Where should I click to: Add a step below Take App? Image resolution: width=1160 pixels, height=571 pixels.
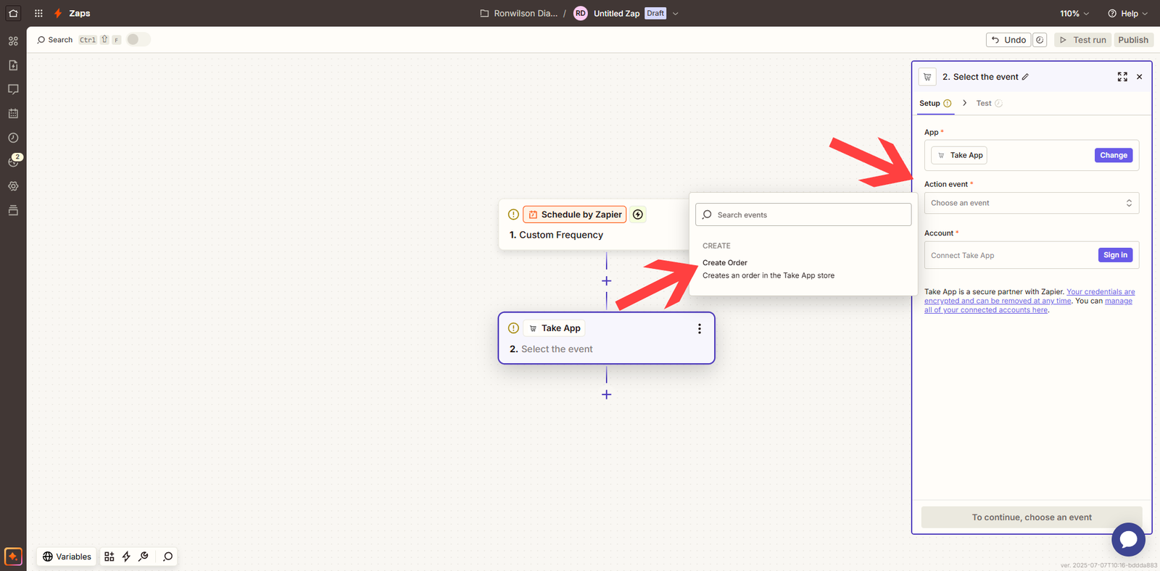[607, 395]
